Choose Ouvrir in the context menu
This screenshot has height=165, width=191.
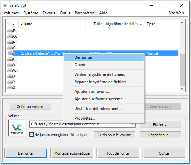pyautogui.click(x=104, y=65)
